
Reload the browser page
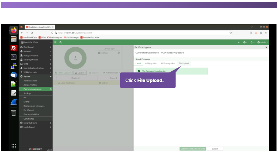(x=32, y=33)
